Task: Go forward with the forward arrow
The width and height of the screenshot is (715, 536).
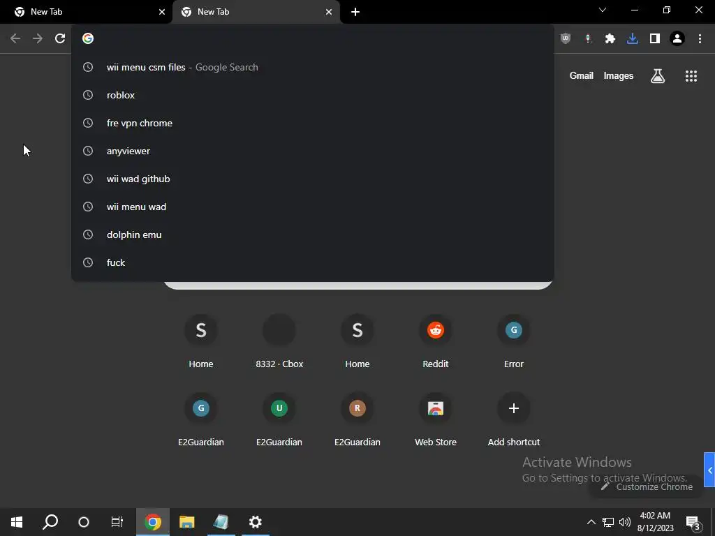Action: click(x=38, y=38)
